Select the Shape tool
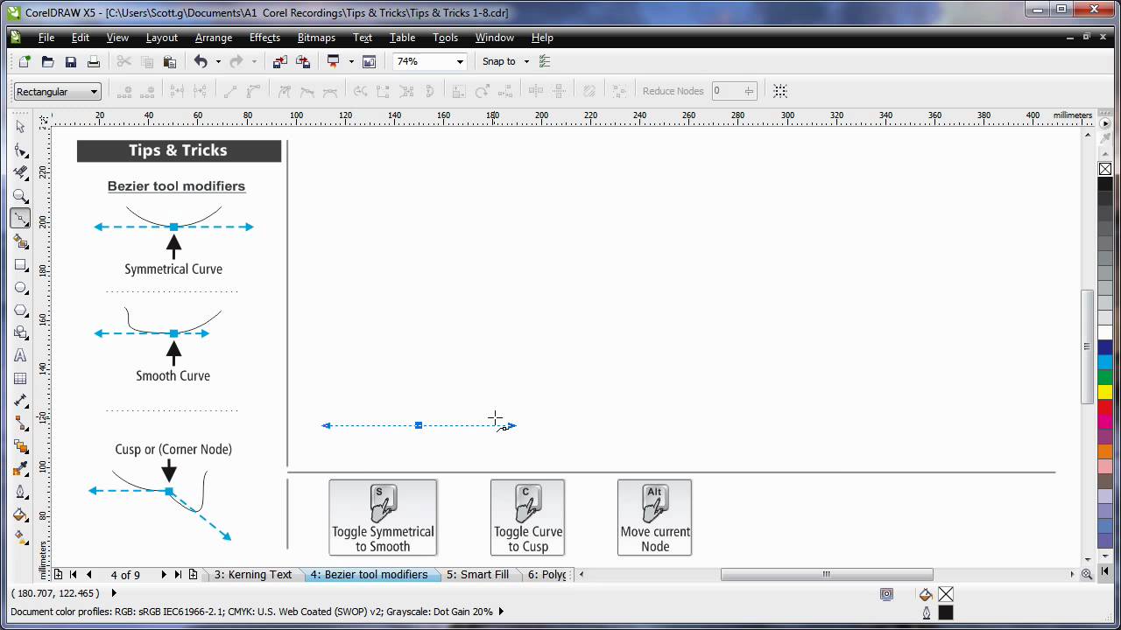Viewport: 1121px width, 630px height. point(21,150)
